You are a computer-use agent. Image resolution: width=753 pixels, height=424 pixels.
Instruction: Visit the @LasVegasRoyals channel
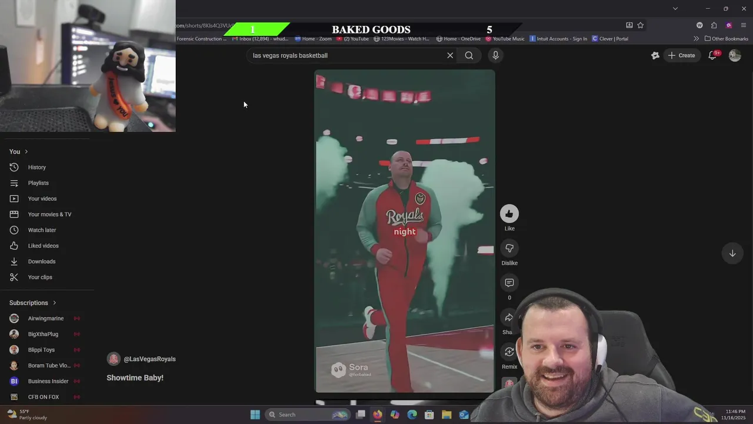[149, 359]
